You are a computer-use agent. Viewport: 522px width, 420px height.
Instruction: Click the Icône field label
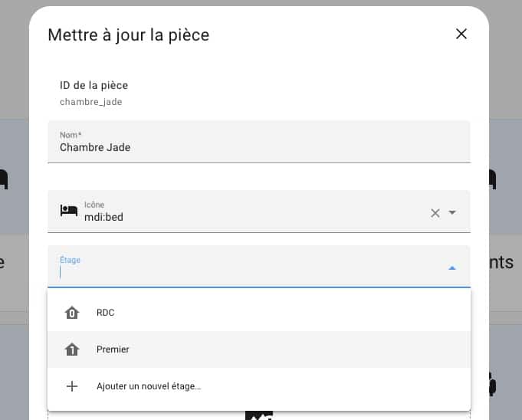[x=94, y=205]
